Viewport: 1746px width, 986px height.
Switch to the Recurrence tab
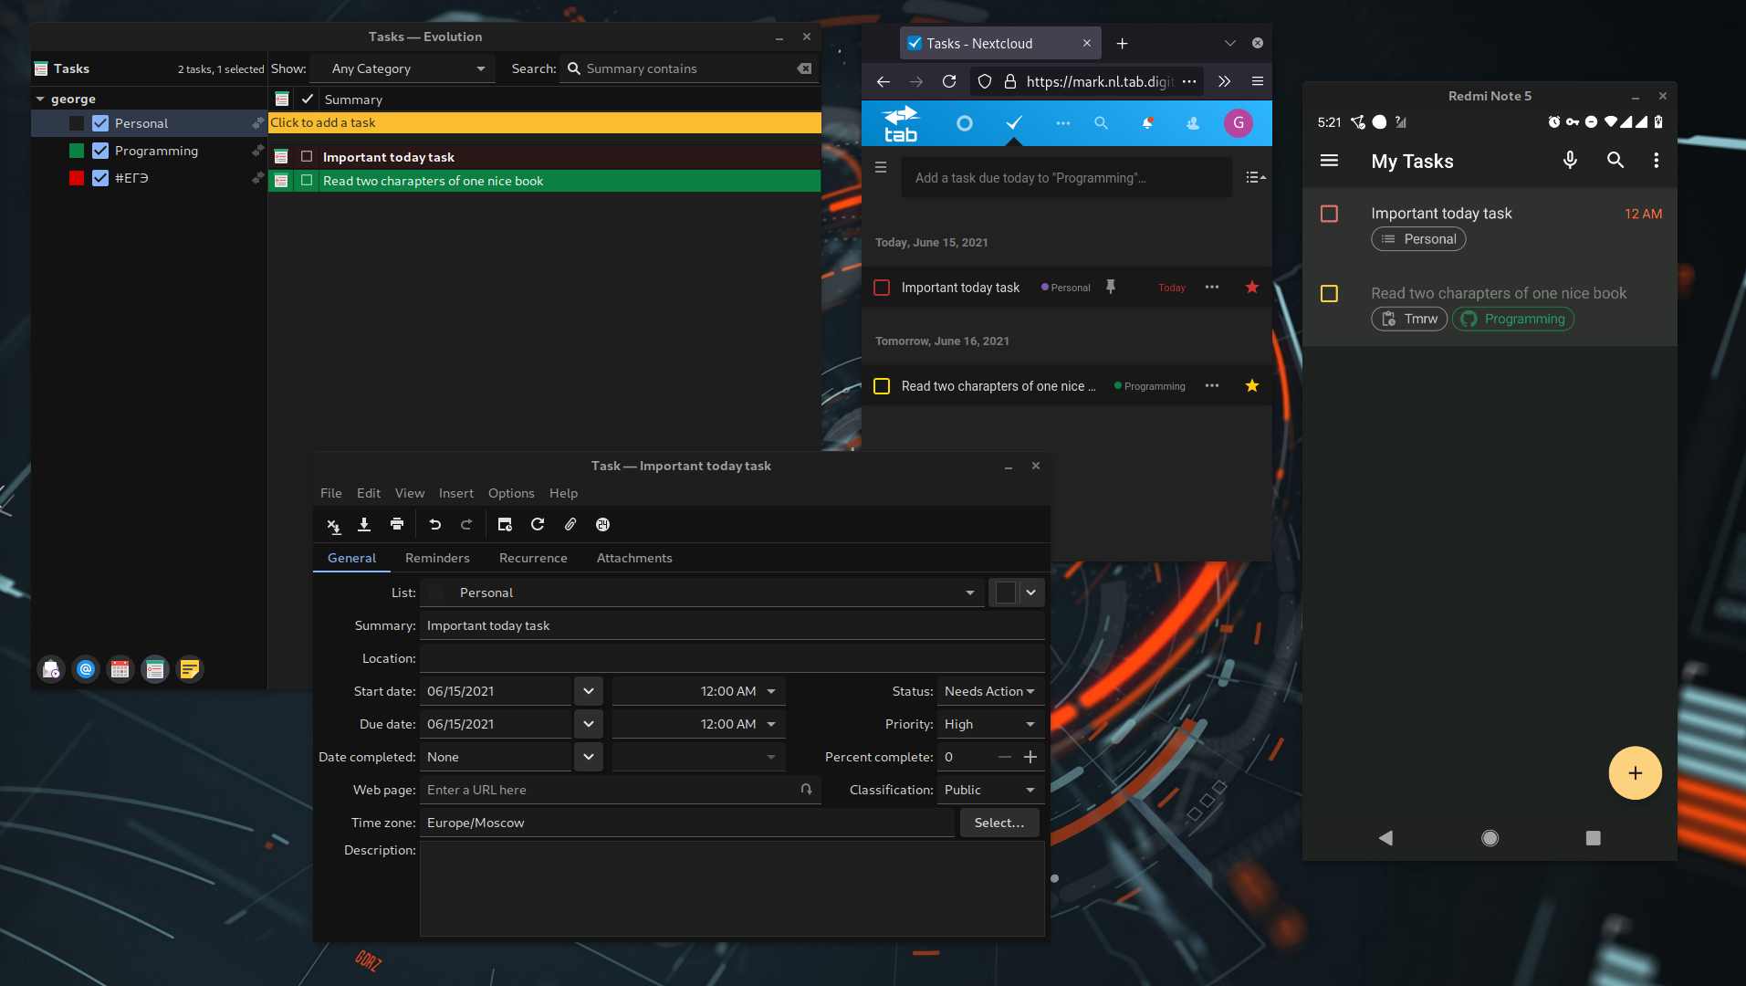tap(533, 558)
